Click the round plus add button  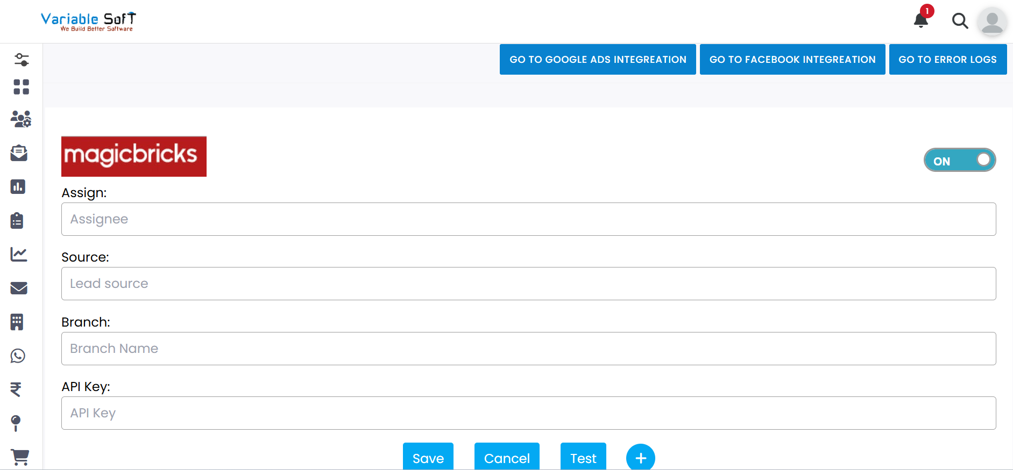pyautogui.click(x=640, y=458)
